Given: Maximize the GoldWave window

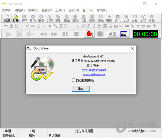Looking at the screenshot, I should click(144, 4).
